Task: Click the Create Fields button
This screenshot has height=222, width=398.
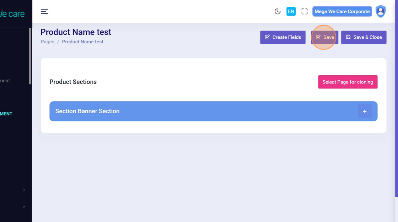Action: 283,37
